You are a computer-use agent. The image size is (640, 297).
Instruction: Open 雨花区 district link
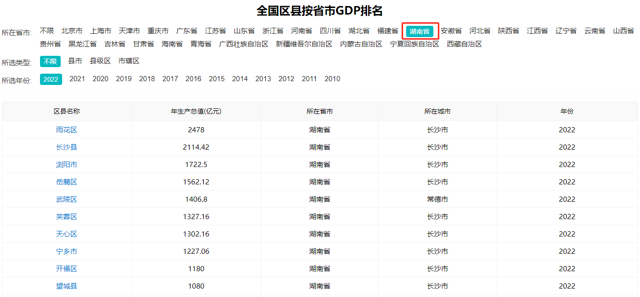point(66,130)
